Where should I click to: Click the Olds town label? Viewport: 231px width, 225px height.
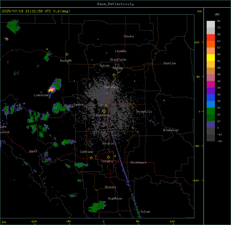pyautogui.click(x=104, y=105)
